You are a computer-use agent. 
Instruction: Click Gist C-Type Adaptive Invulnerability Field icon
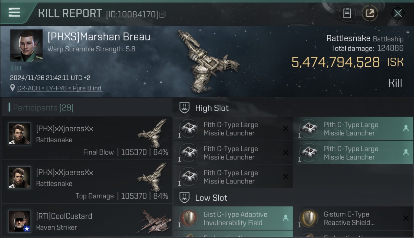pyautogui.click(x=189, y=218)
